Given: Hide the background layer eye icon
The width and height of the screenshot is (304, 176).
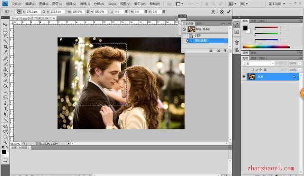Looking at the screenshot, I should coord(244,77).
